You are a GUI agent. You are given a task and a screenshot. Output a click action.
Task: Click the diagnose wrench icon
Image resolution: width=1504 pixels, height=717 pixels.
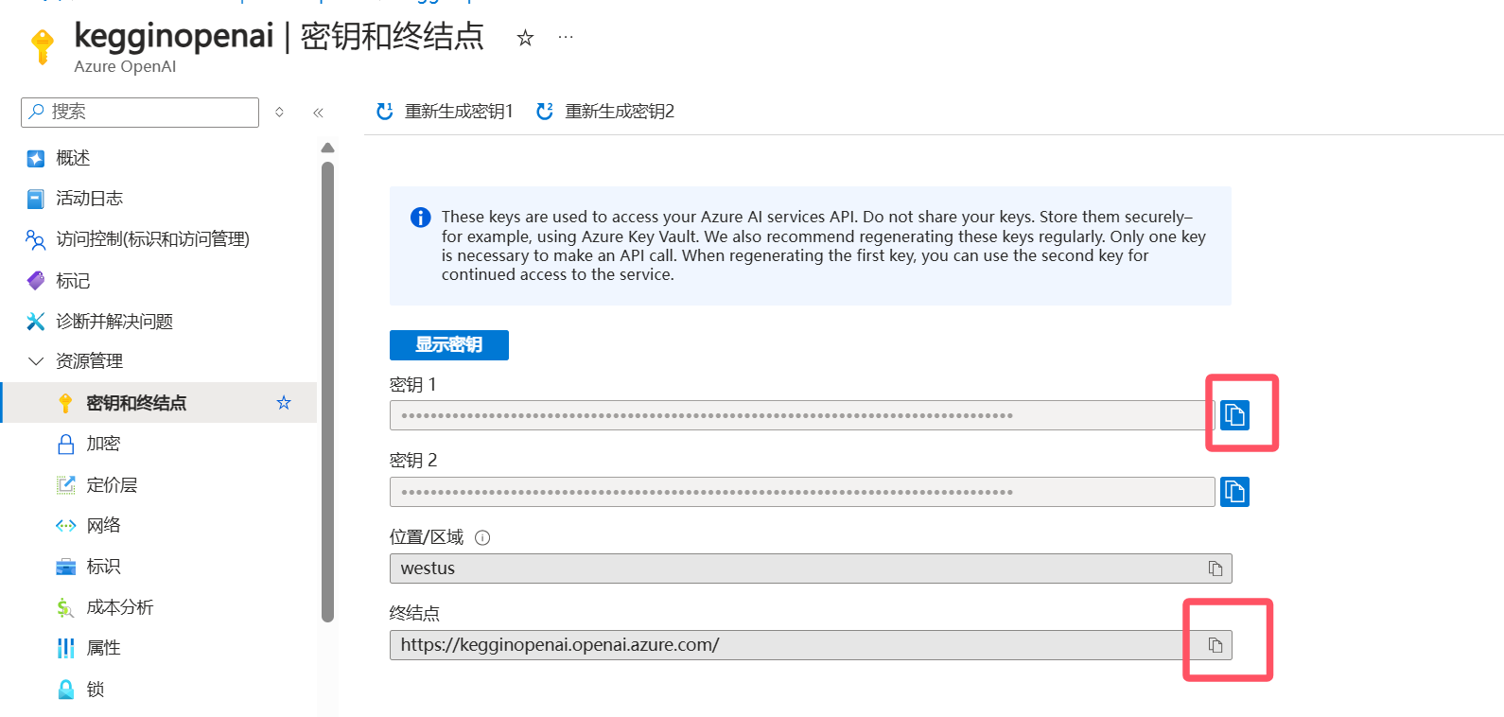36,322
